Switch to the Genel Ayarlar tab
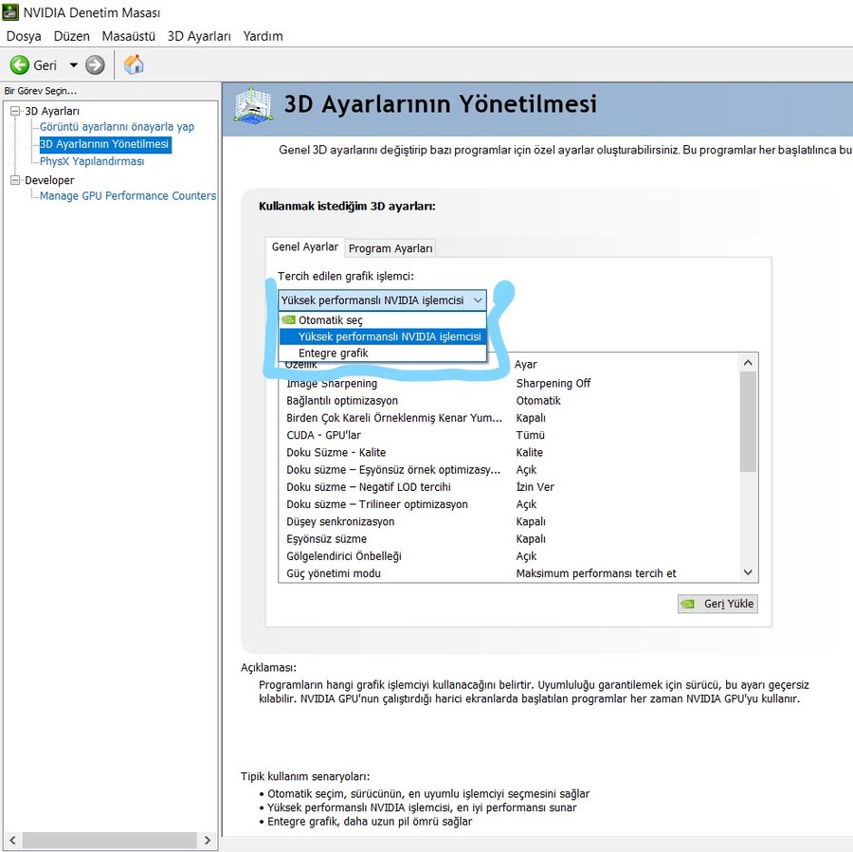The image size is (853, 852). coord(304,247)
